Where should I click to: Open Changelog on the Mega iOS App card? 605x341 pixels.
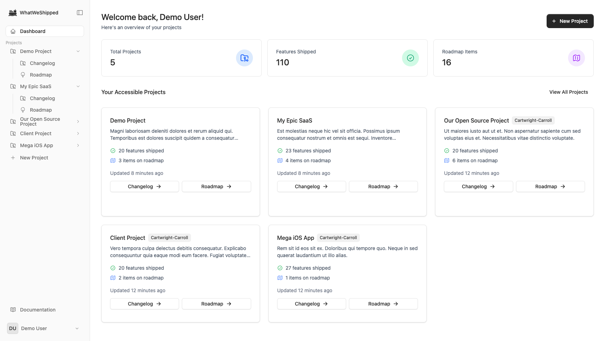[x=311, y=304]
